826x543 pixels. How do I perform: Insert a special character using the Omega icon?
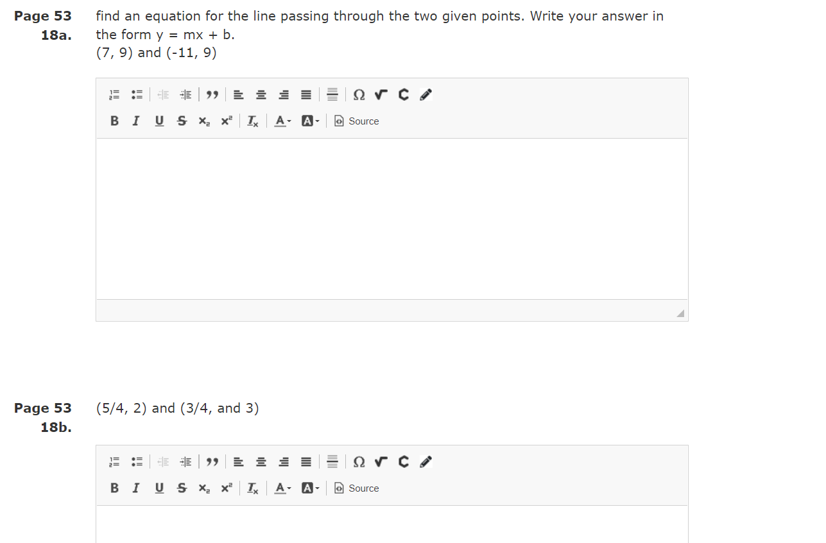(359, 94)
